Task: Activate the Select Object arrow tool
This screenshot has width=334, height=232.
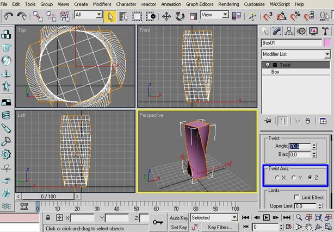Action: point(109,16)
